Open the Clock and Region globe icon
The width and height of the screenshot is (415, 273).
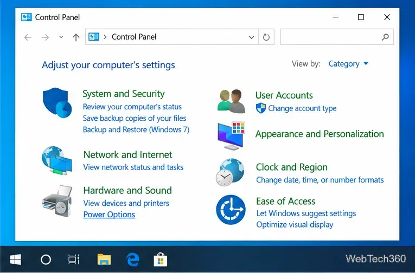pyautogui.click(x=230, y=172)
